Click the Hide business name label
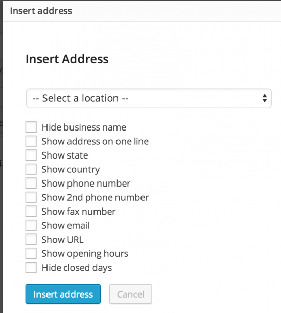281x313 pixels. click(84, 127)
